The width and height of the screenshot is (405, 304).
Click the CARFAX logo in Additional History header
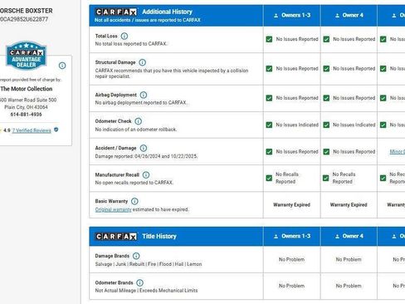(116, 12)
